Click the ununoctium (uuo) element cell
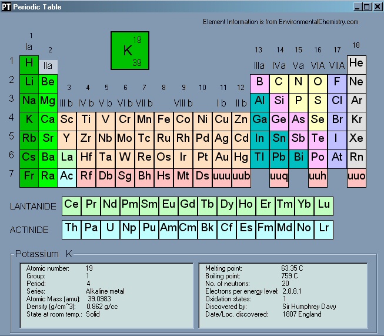 point(356,177)
